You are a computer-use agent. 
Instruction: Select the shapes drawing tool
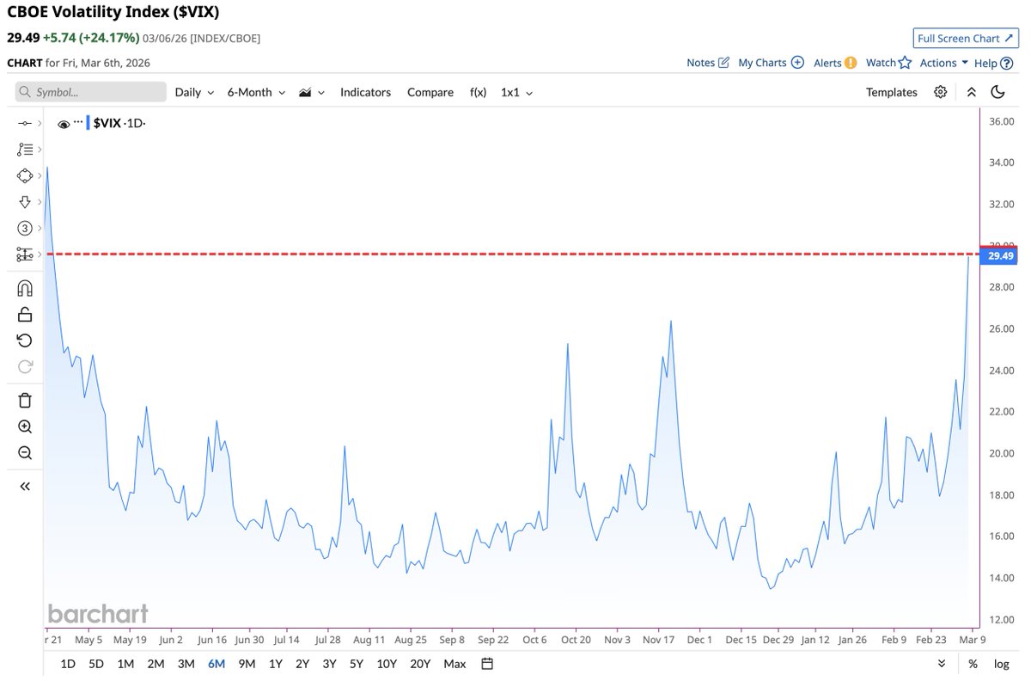pos(24,175)
